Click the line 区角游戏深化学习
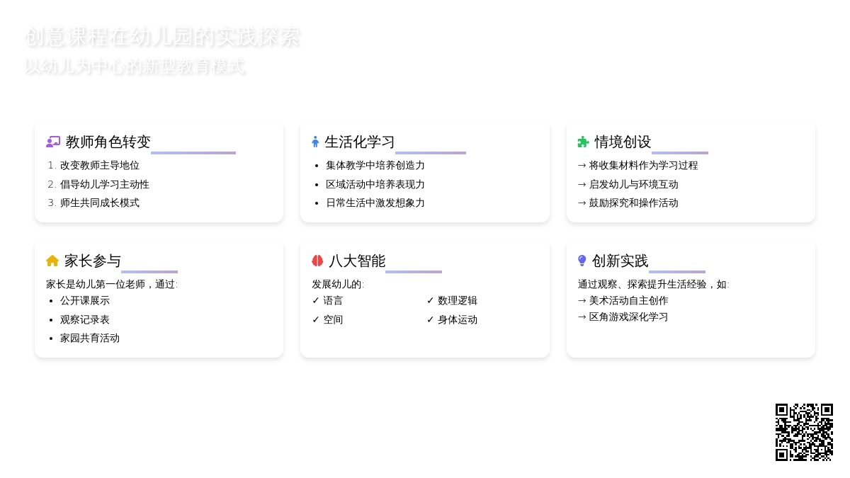This screenshot has width=850, height=478. [x=623, y=317]
